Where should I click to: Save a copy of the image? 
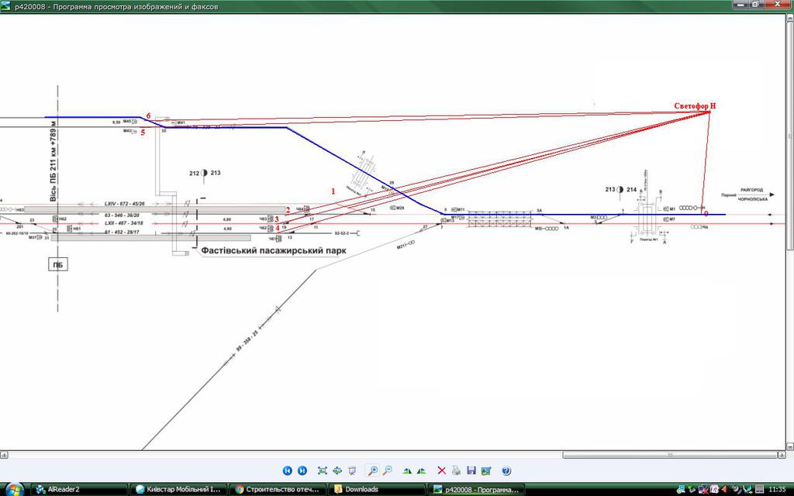click(x=471, y=470)
